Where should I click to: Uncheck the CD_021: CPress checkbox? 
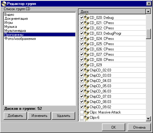[x=82, y=23]
